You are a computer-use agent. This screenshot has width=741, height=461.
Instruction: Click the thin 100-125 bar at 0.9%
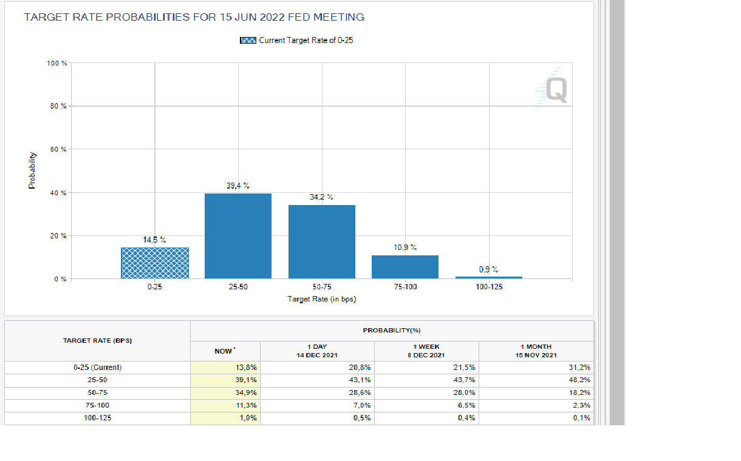tap(489, 277)
